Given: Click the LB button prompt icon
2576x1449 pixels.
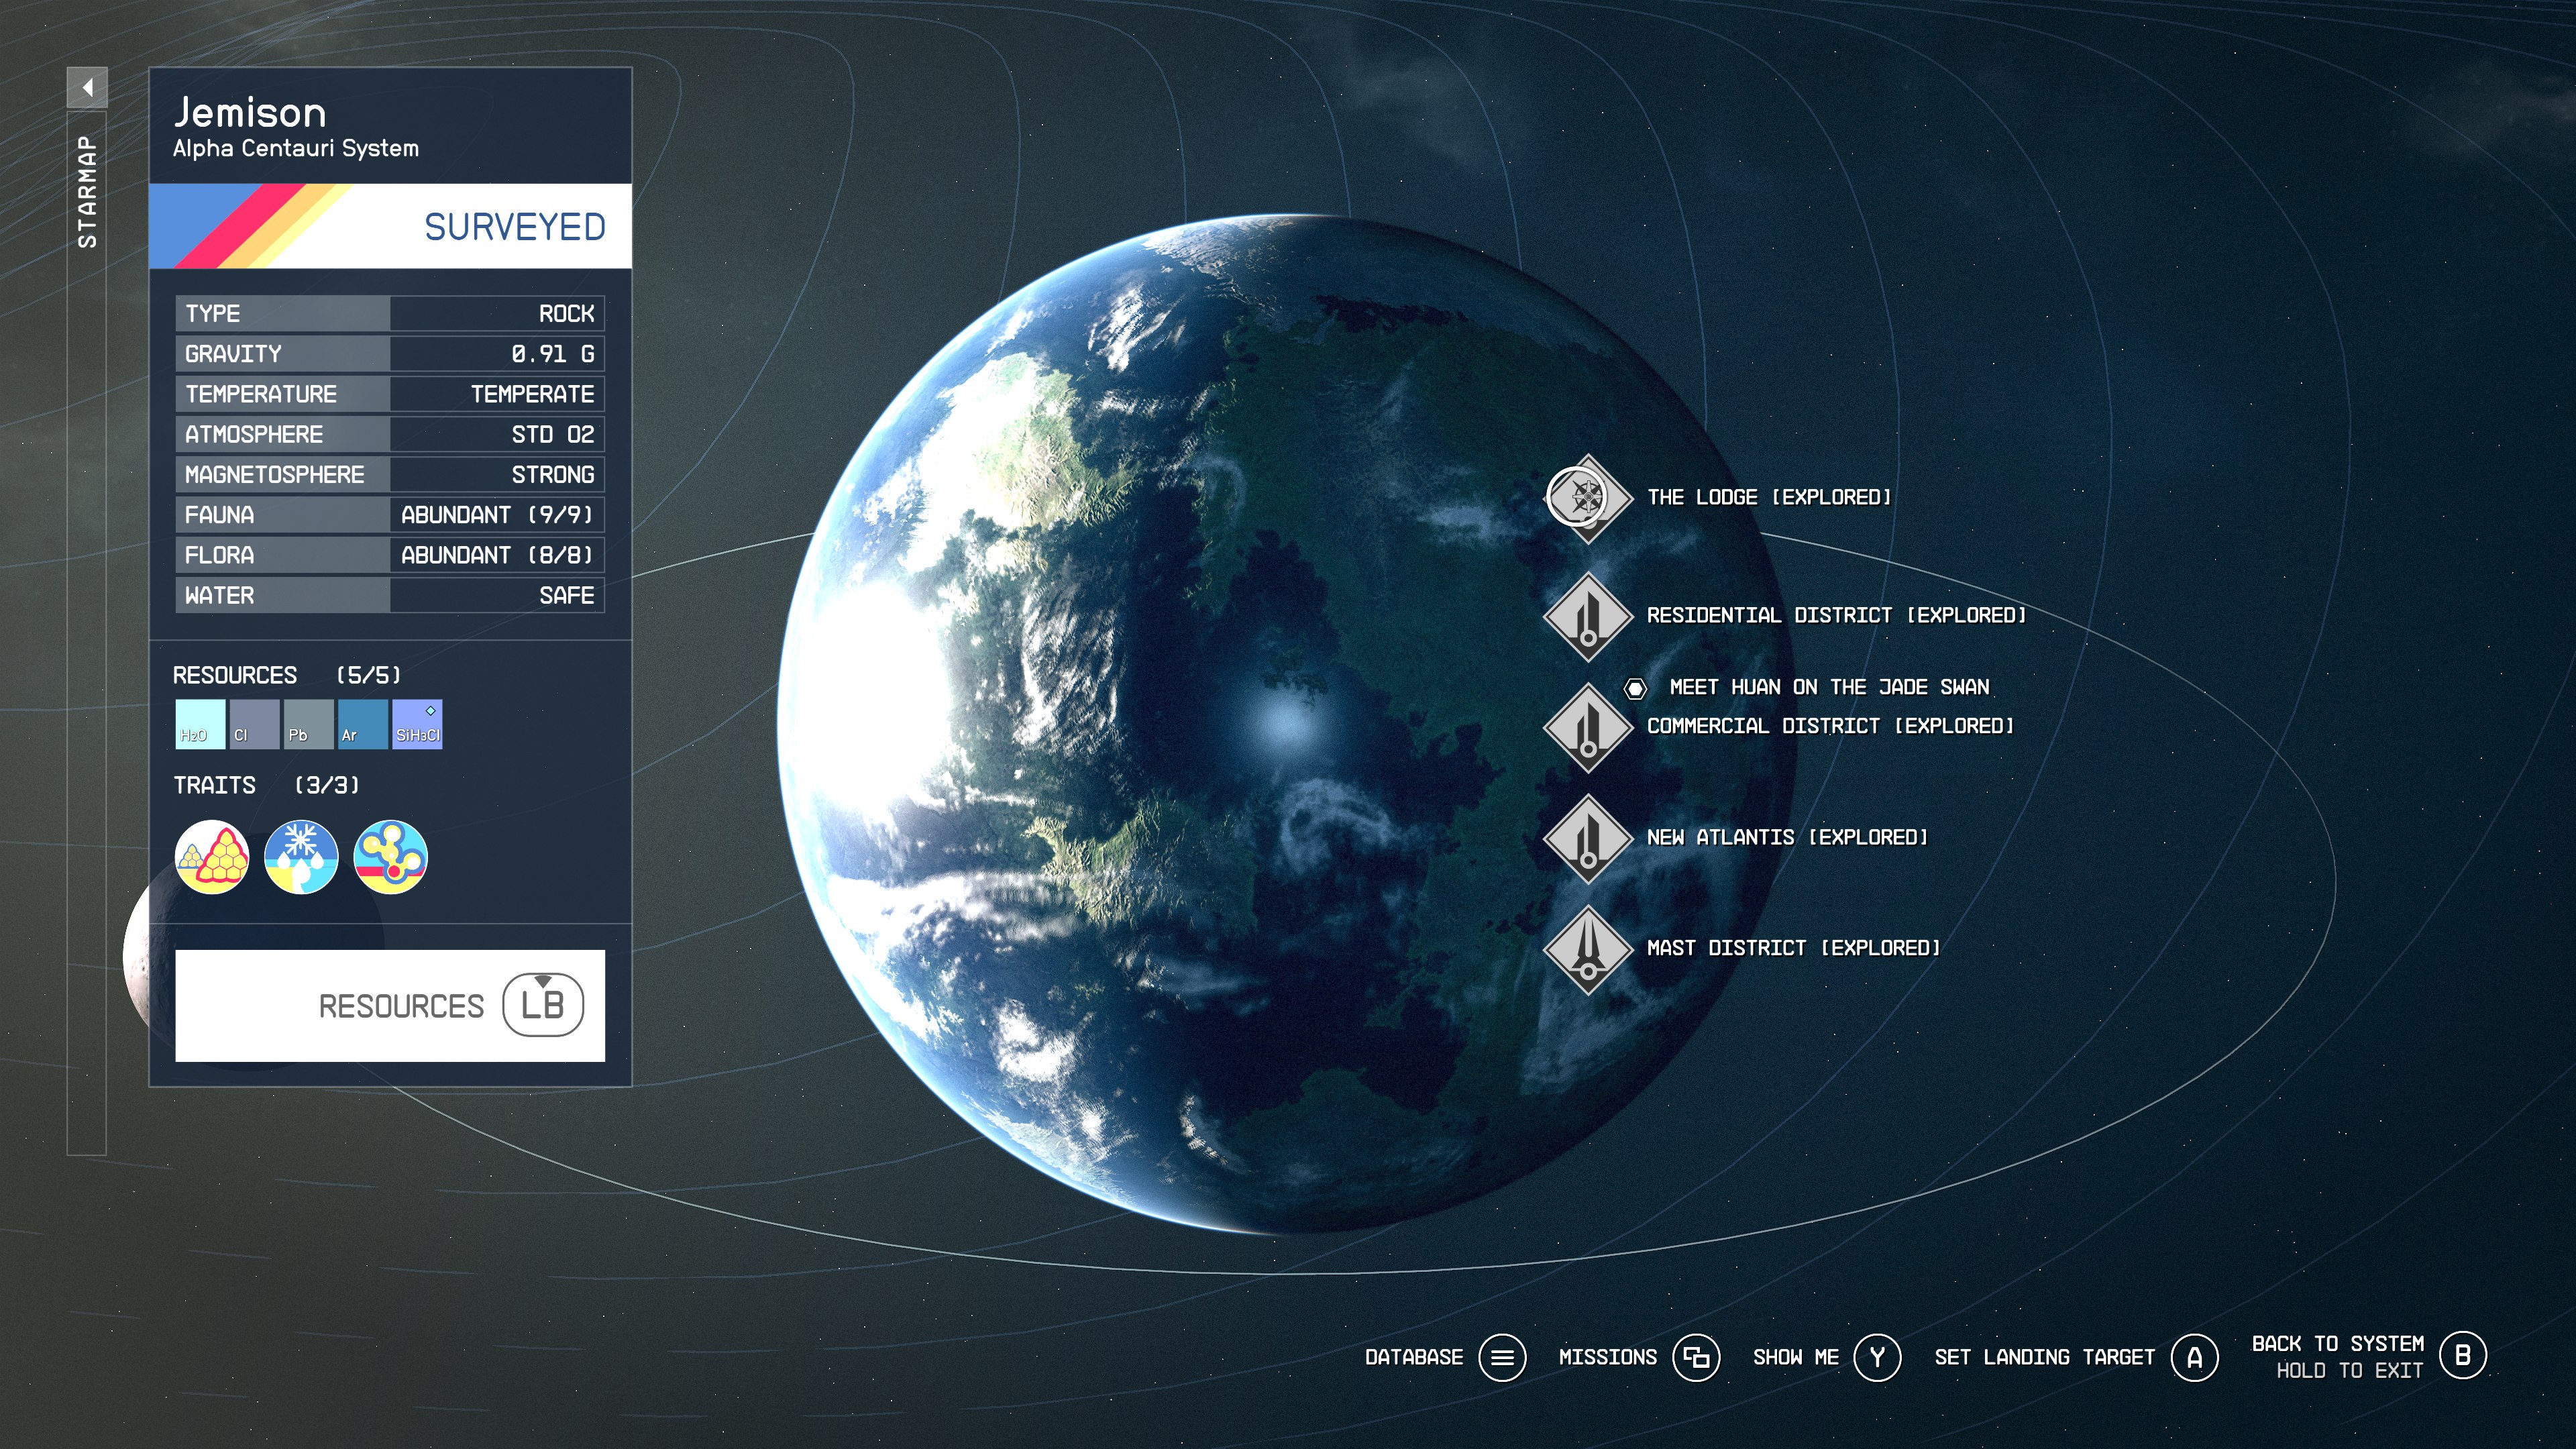Looking at the screenshot, I should 543,1005.
